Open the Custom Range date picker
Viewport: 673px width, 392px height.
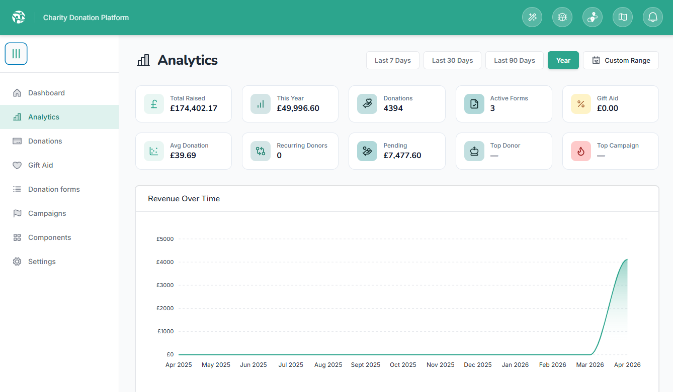pyautogui.click(x=621, y=60)
